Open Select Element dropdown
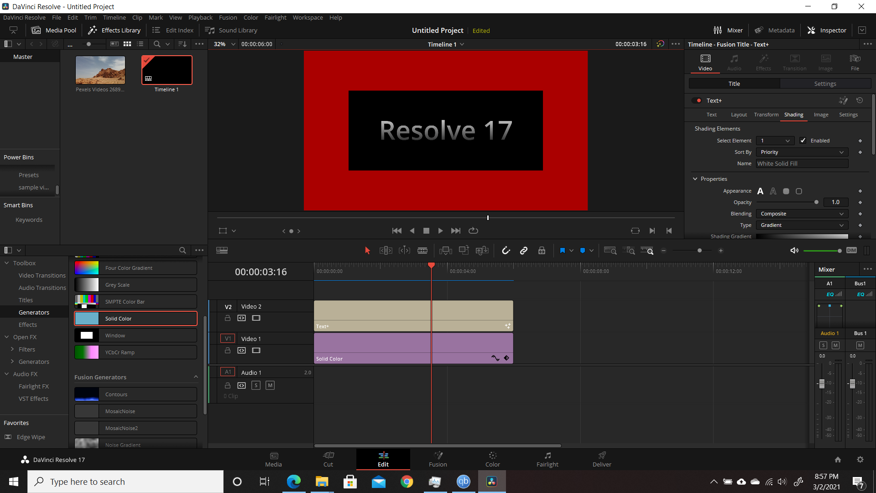876x493 pixels. [x=775, y=141]
